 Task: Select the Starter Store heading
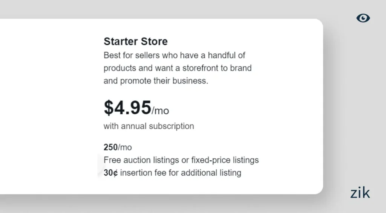pos(135,41)
